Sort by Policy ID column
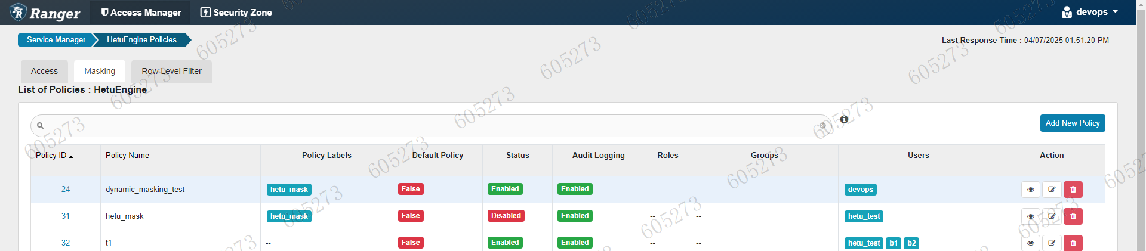Image resolution: width=1146 pixels, height=251 pixels. coord(54,156)
